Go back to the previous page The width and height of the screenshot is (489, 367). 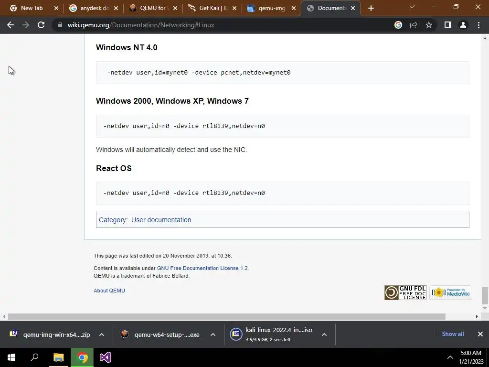[11, 25]
